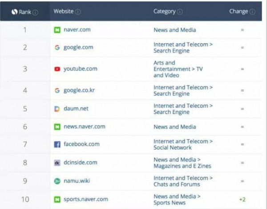
Task: Select the Arts and Entertainment TV and Video category
Action: [x=178, y=69]
